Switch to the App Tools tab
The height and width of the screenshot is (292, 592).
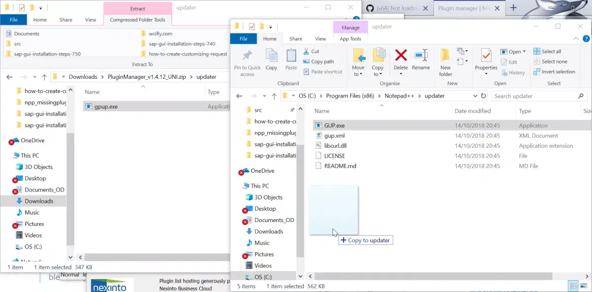[351, 39]
